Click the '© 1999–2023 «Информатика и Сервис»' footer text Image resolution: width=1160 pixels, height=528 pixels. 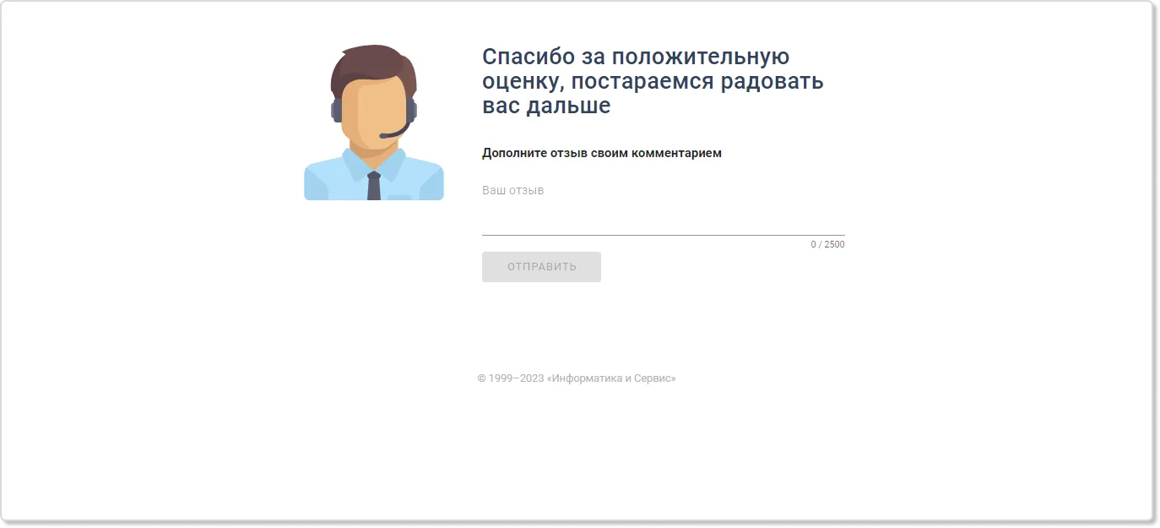click(577, 378)
